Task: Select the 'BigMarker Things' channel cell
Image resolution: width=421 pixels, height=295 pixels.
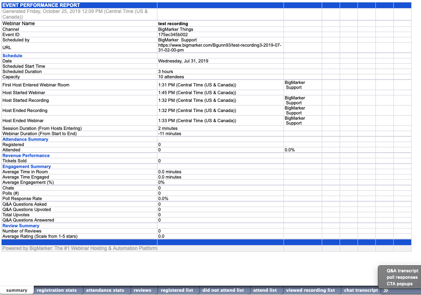Action: (220, 29)
